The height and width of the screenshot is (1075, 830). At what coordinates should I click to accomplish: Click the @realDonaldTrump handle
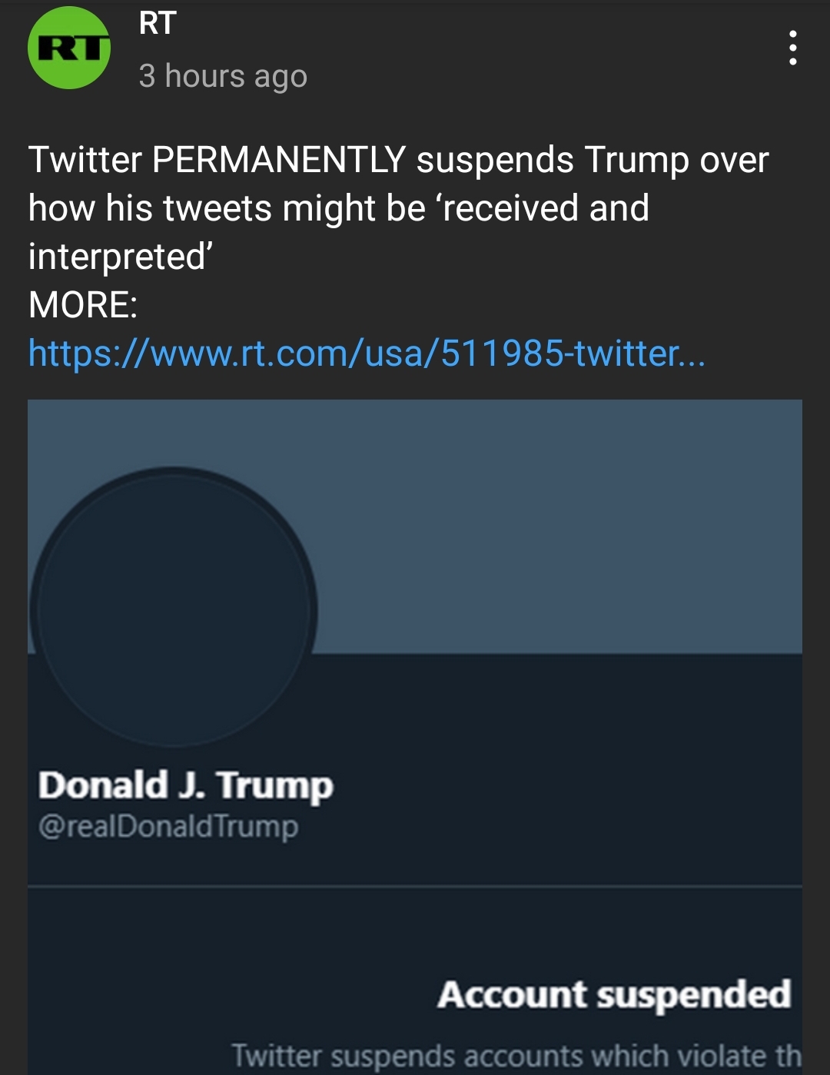coord(168,827)
